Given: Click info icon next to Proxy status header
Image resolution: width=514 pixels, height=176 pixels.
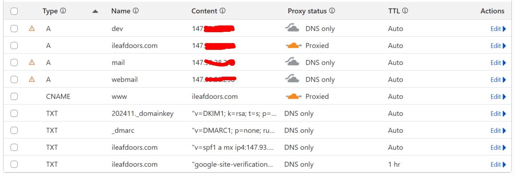Looking at the screenshot, I should pos(332,11).
